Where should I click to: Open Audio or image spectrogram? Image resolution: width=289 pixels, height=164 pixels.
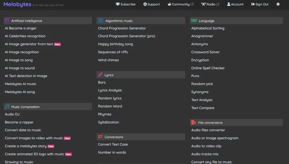pyautogui.click(x=215, y=138)
